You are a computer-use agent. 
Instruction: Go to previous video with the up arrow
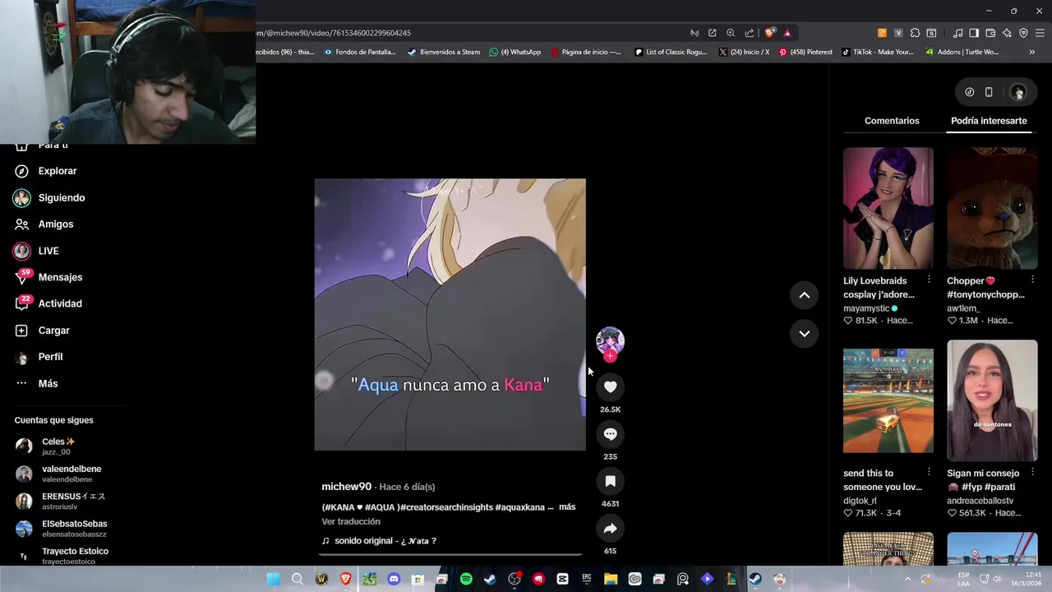tap(804, 295)
